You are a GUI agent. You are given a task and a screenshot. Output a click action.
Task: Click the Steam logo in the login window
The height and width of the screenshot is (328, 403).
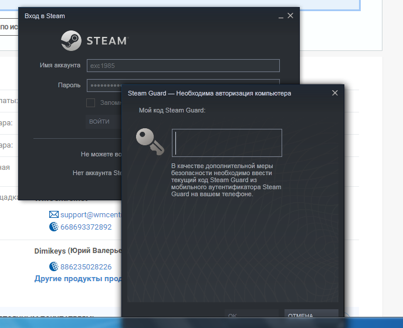click(x=95, y=40)
